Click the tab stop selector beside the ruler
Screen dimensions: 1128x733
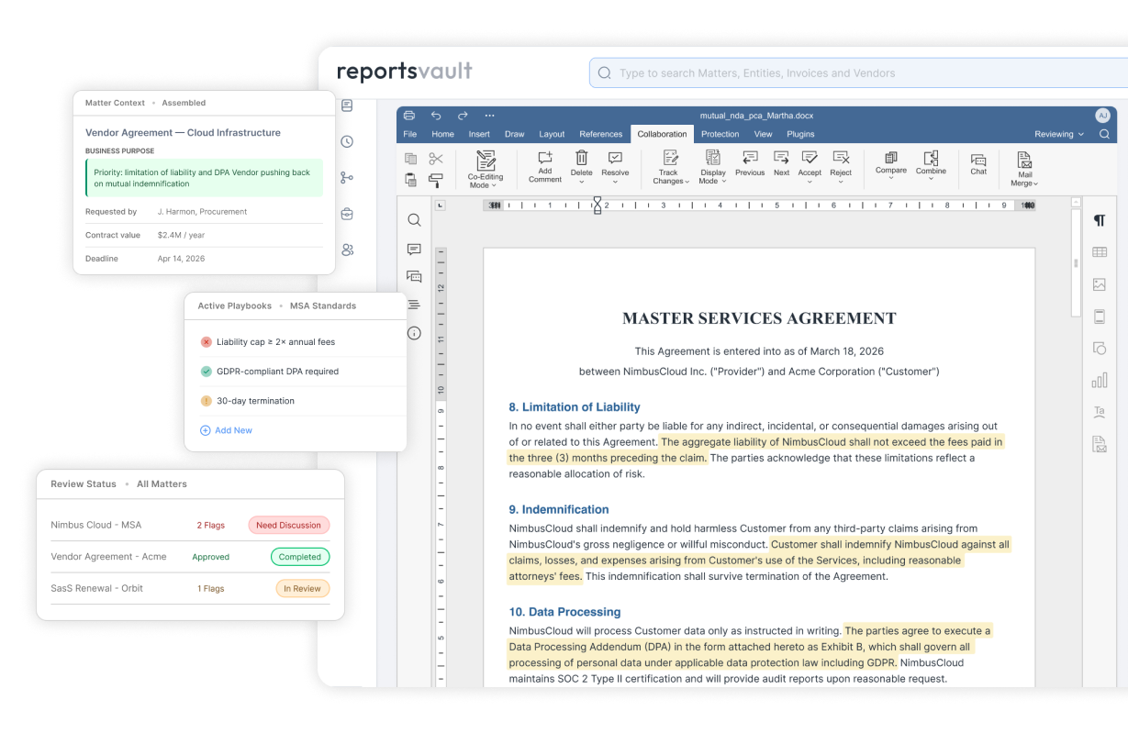[441, 205]
